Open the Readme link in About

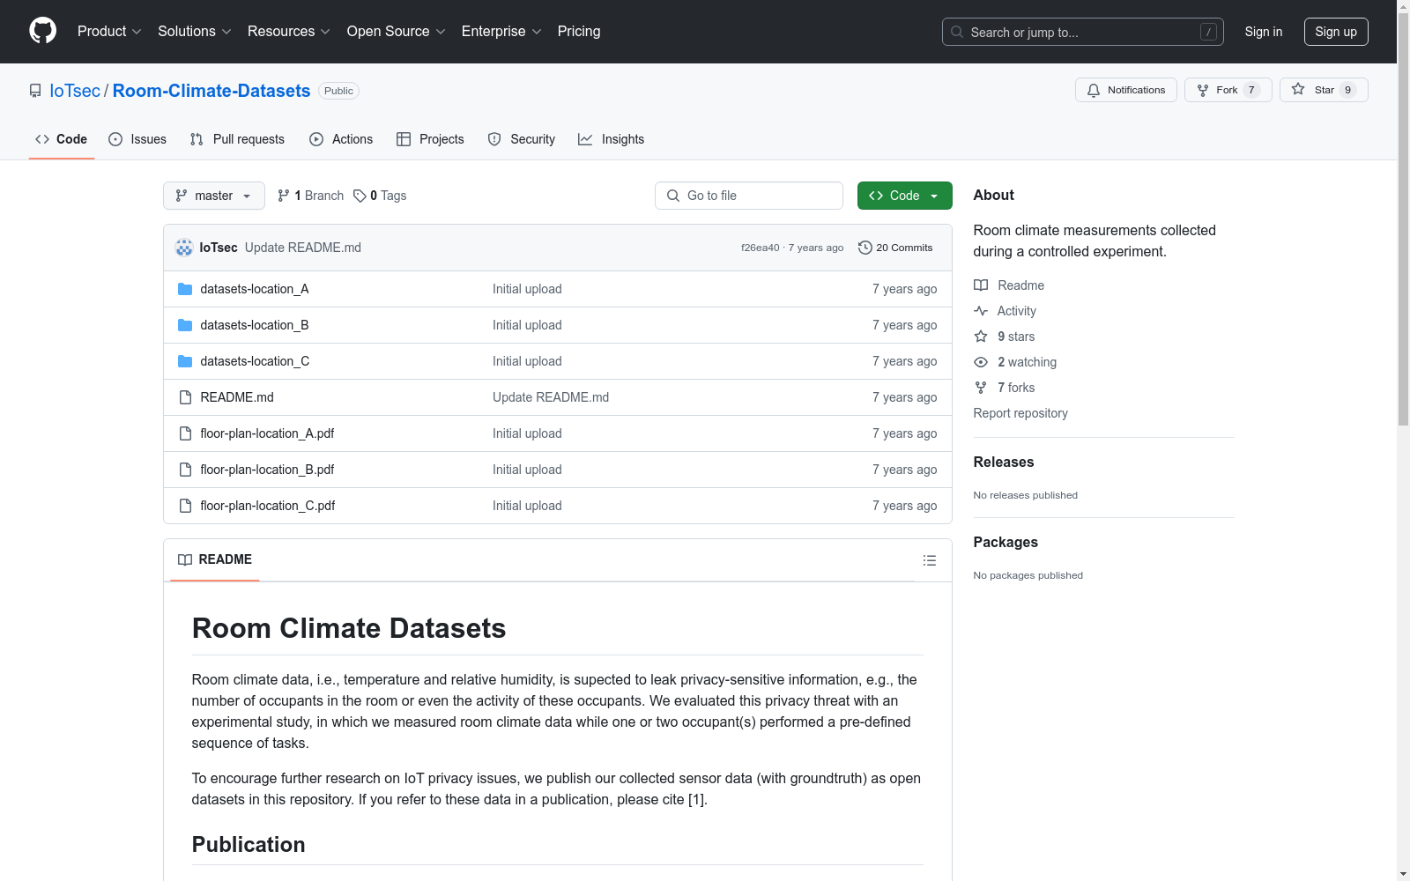click(1009, 285)
